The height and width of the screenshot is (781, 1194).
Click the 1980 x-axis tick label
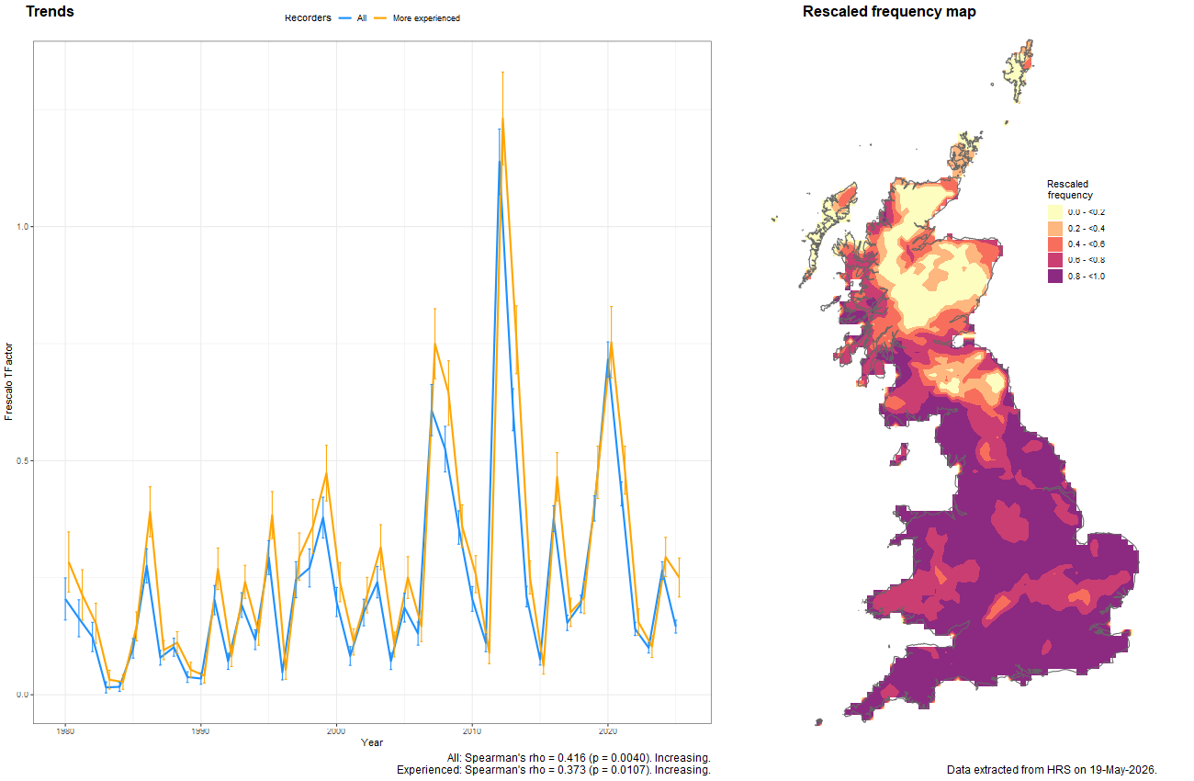(65, 731)
